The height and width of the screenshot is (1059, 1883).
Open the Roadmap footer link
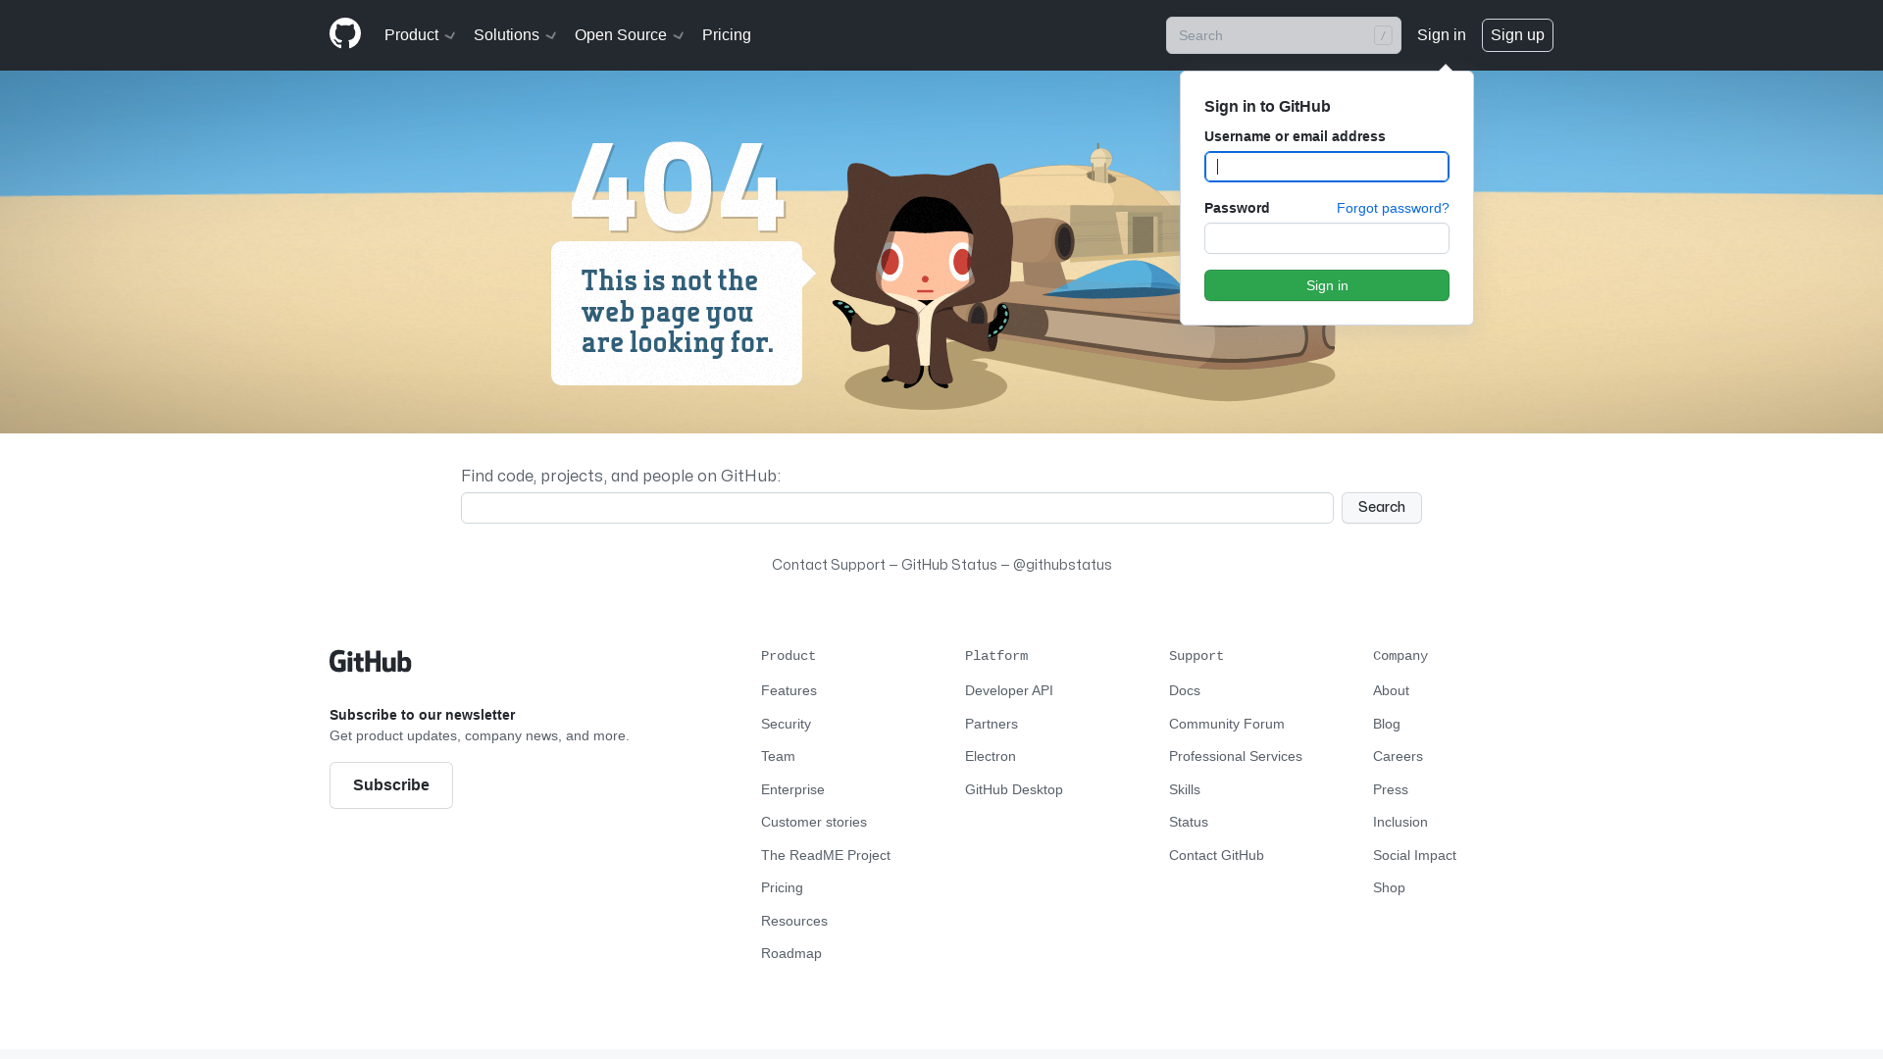791,953
